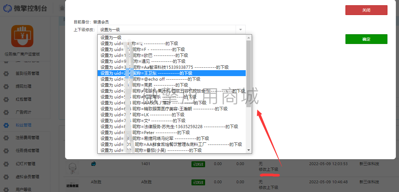Select 易捷网络冯纪军 option
The height and width of the screenshot is (192, 399).
[172, 138]
